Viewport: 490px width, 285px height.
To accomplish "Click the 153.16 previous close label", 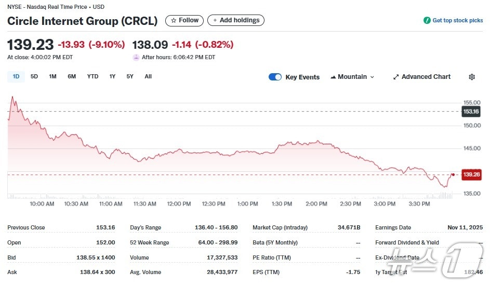I will (471, 112).
